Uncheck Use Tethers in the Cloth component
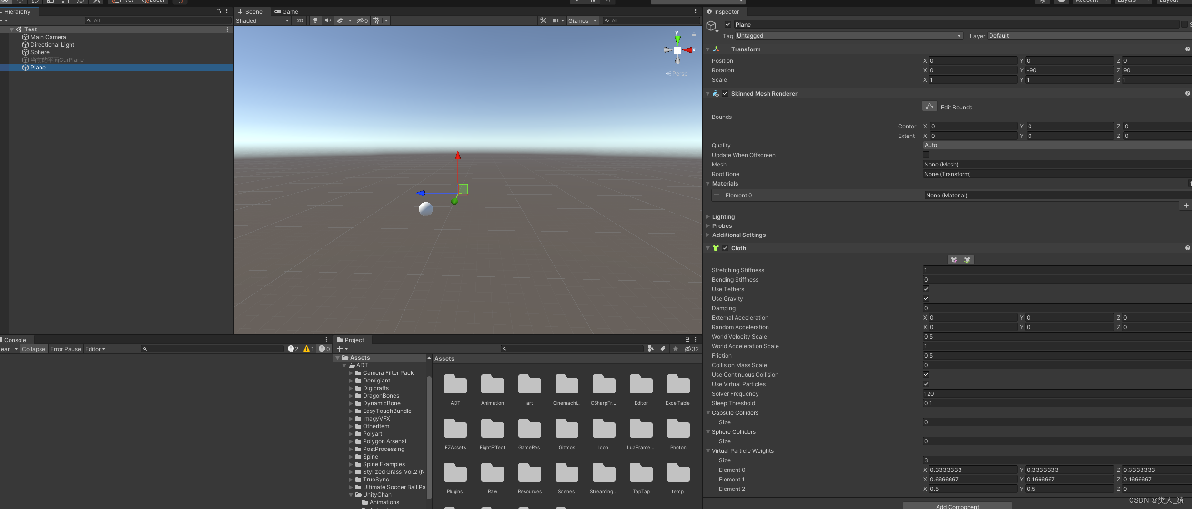The width and height of the screenshot is (1192, 509). [x=926, y=289]
